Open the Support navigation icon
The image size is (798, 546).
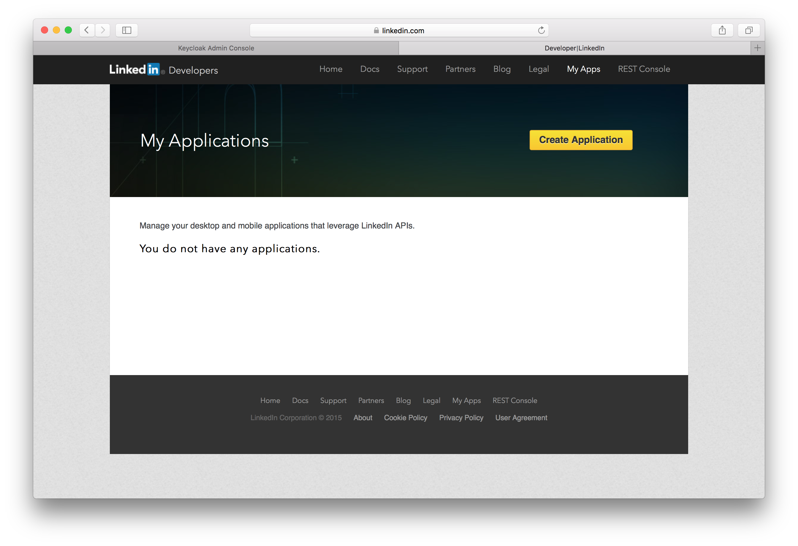(411, 69)
